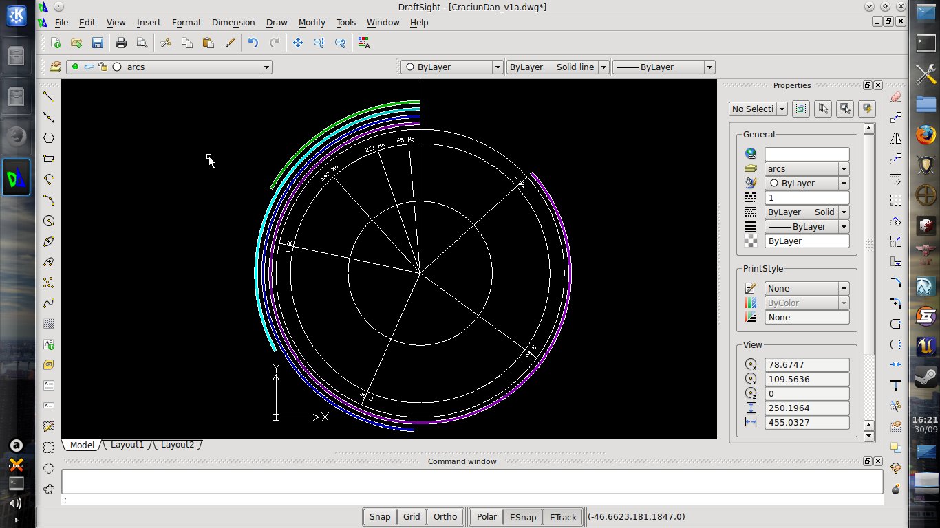Open the Layers Manager
Image resolution: width=940 pixels, height=528 pixels.
[x=55, y=67]
